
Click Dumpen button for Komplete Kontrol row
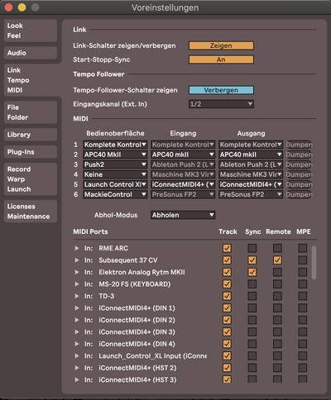pyautogui.click(x=299, y=145)
